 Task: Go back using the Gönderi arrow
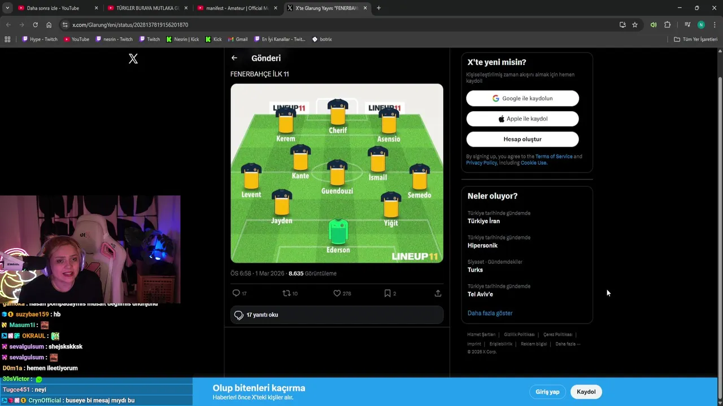234,58
